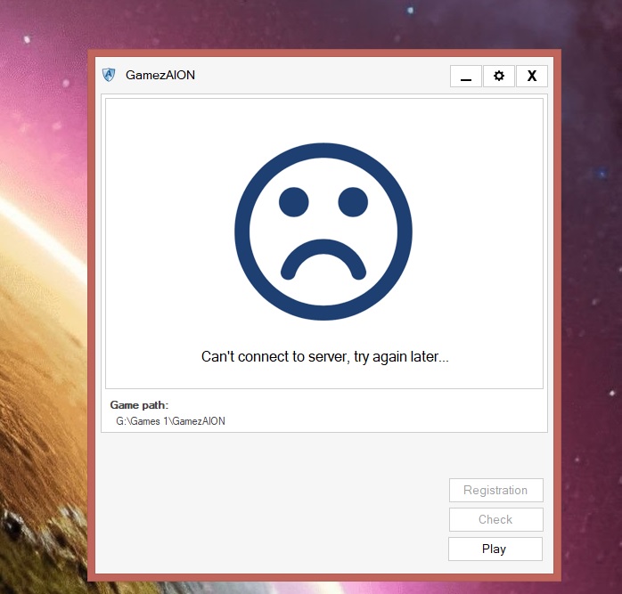This screenshot has width=622, height=594.
Task: Select the game path G:\Games 1\GamezAION
Action: coord(170,421)
